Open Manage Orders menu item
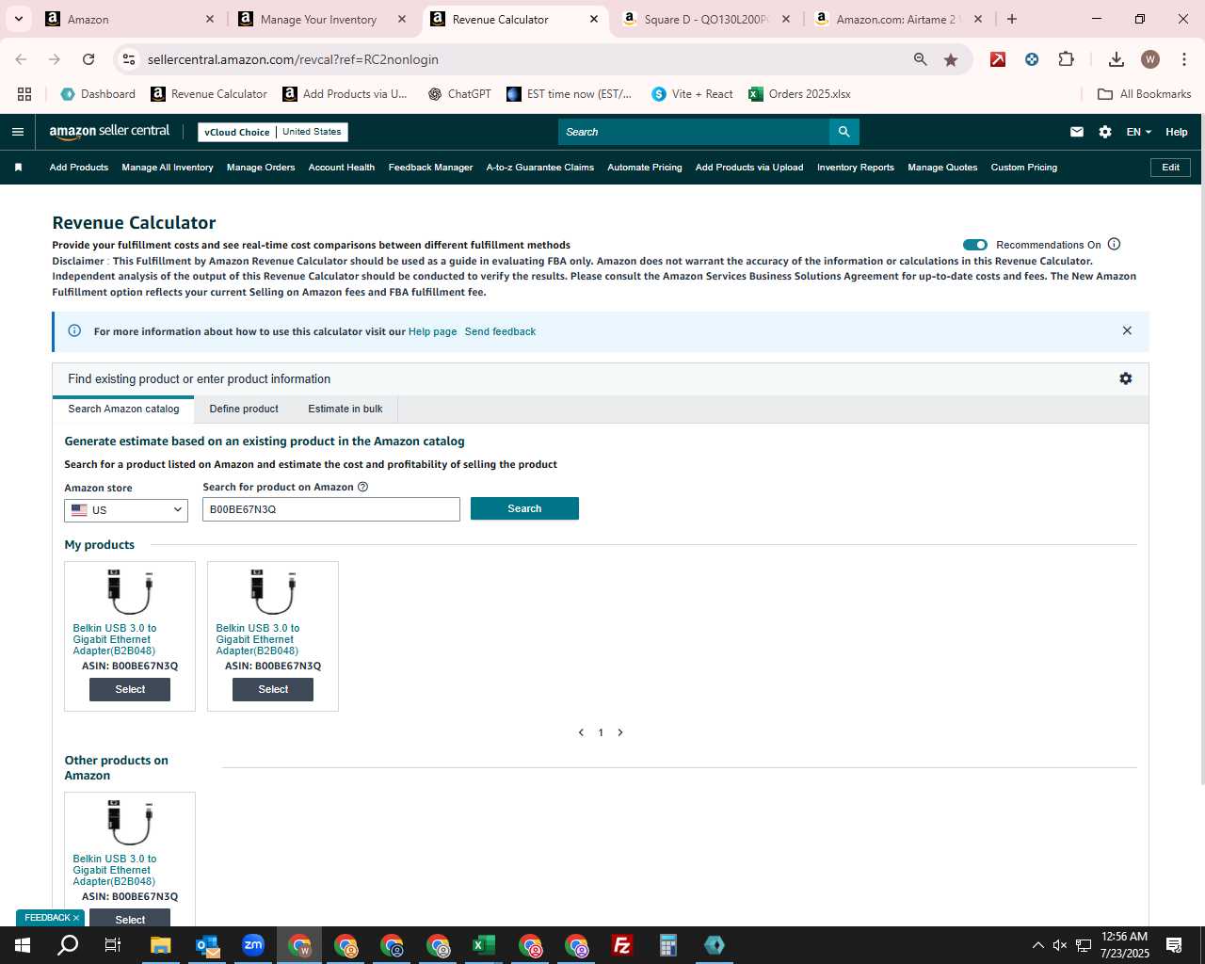1205x964 pixels. (261, 168)
